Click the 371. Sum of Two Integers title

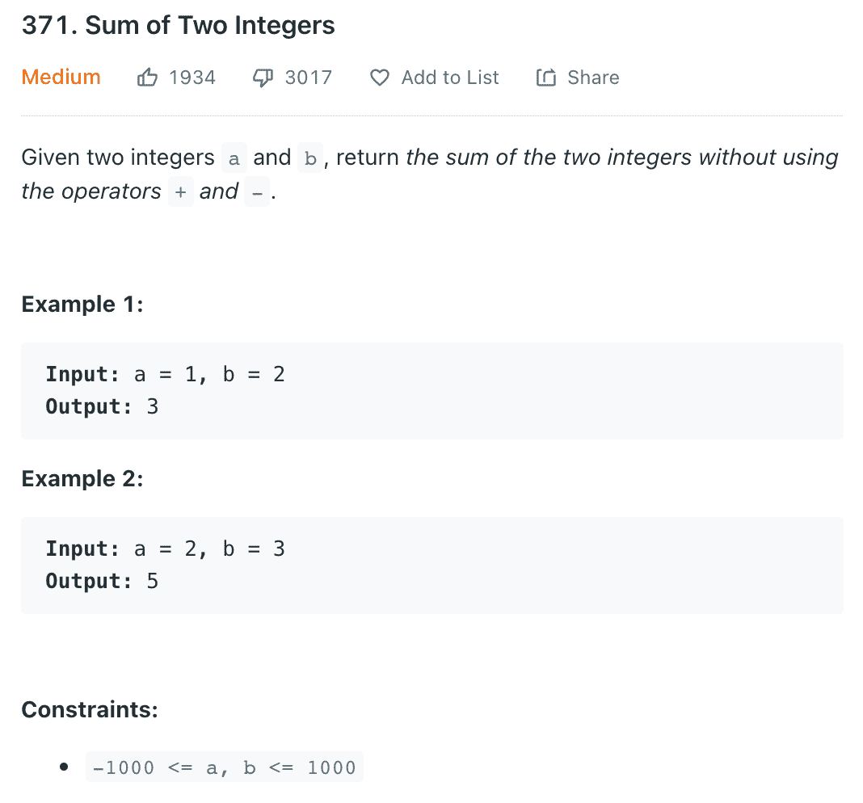[x=178, y=25]
